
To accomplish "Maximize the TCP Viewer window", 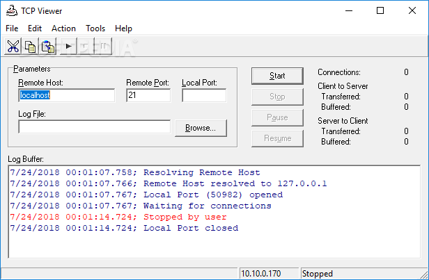I will (x=380, y=11).
